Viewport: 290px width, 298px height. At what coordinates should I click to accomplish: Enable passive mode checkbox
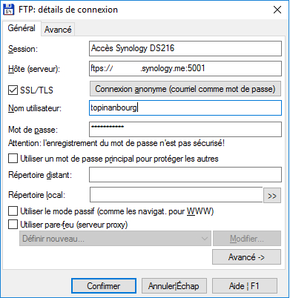[13, 211]
